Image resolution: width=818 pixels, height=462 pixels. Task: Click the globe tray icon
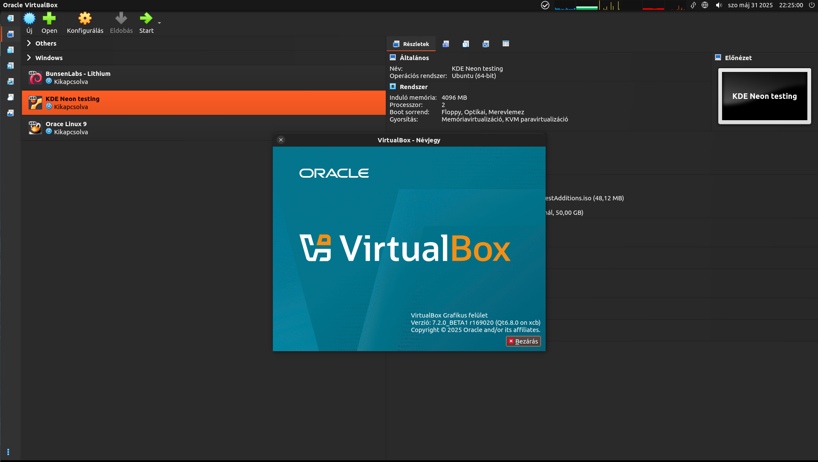tap(705, 5)
